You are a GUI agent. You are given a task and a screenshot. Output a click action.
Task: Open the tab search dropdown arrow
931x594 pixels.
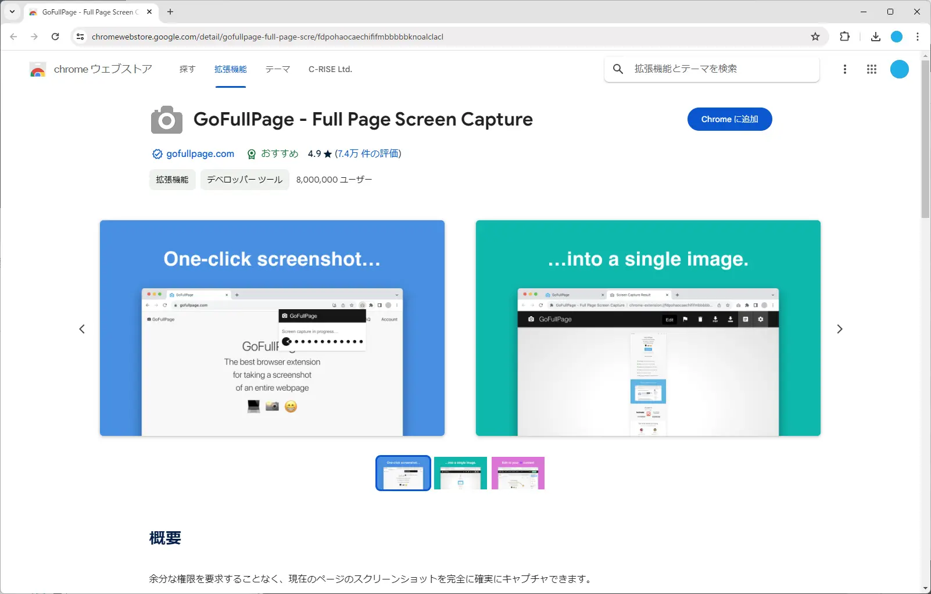[x=12, y=12]
